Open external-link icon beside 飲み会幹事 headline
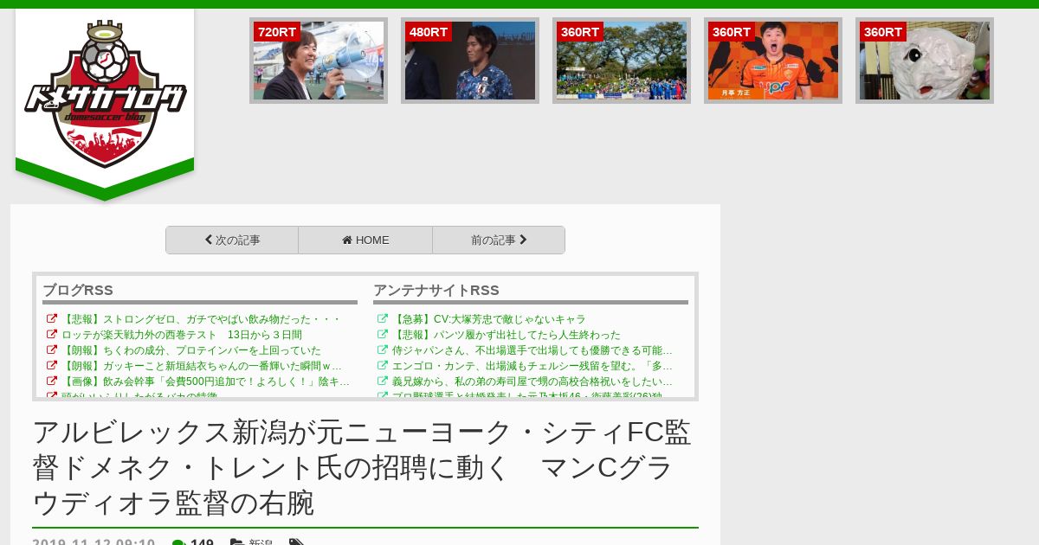The width and height of the screenshot is (1039, 545). click(52, 381)
